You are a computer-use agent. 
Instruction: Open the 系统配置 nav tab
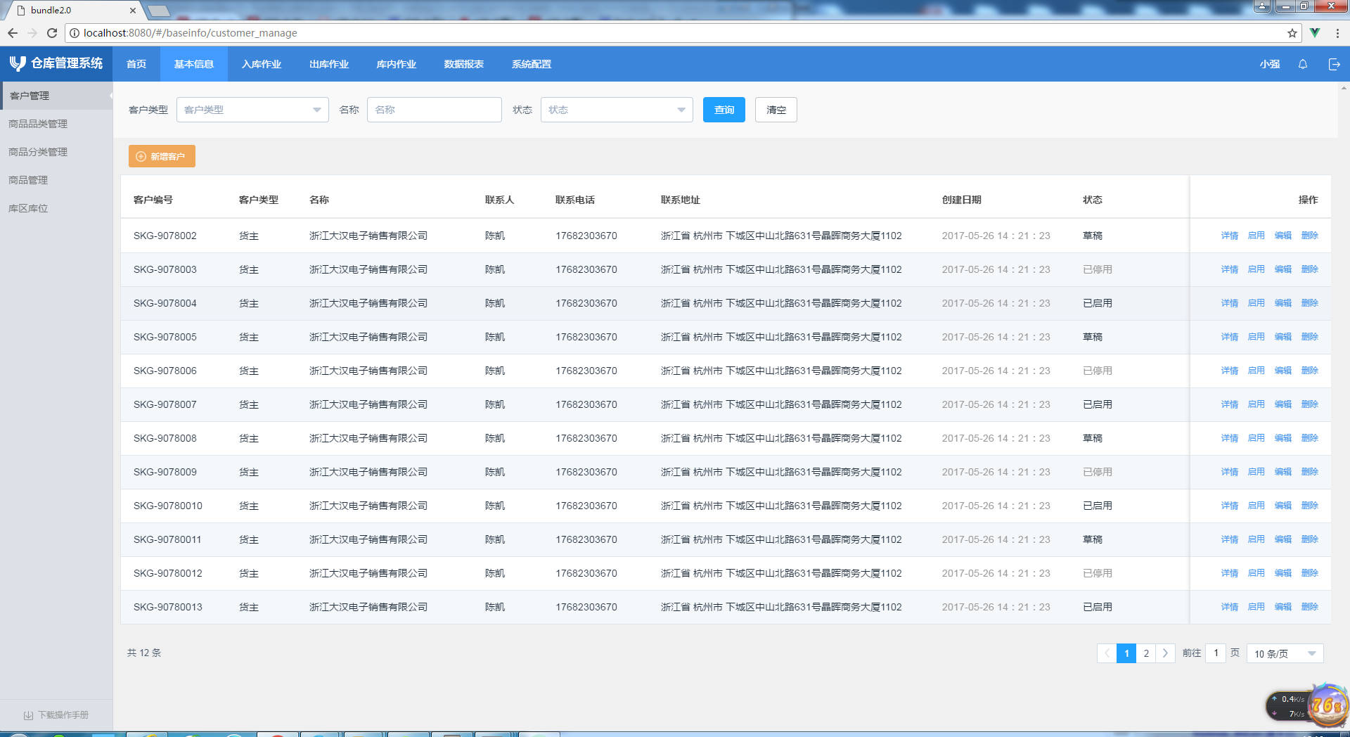(x=532, y=64)
